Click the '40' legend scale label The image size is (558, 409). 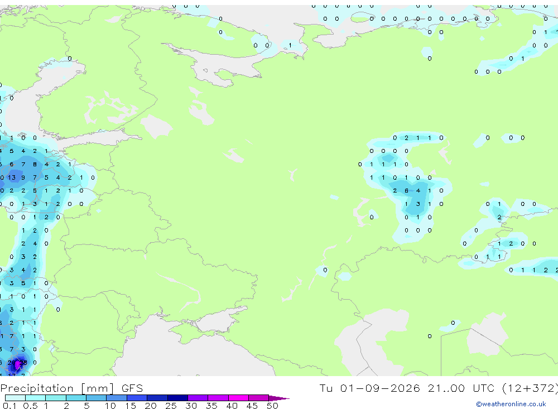232,406
